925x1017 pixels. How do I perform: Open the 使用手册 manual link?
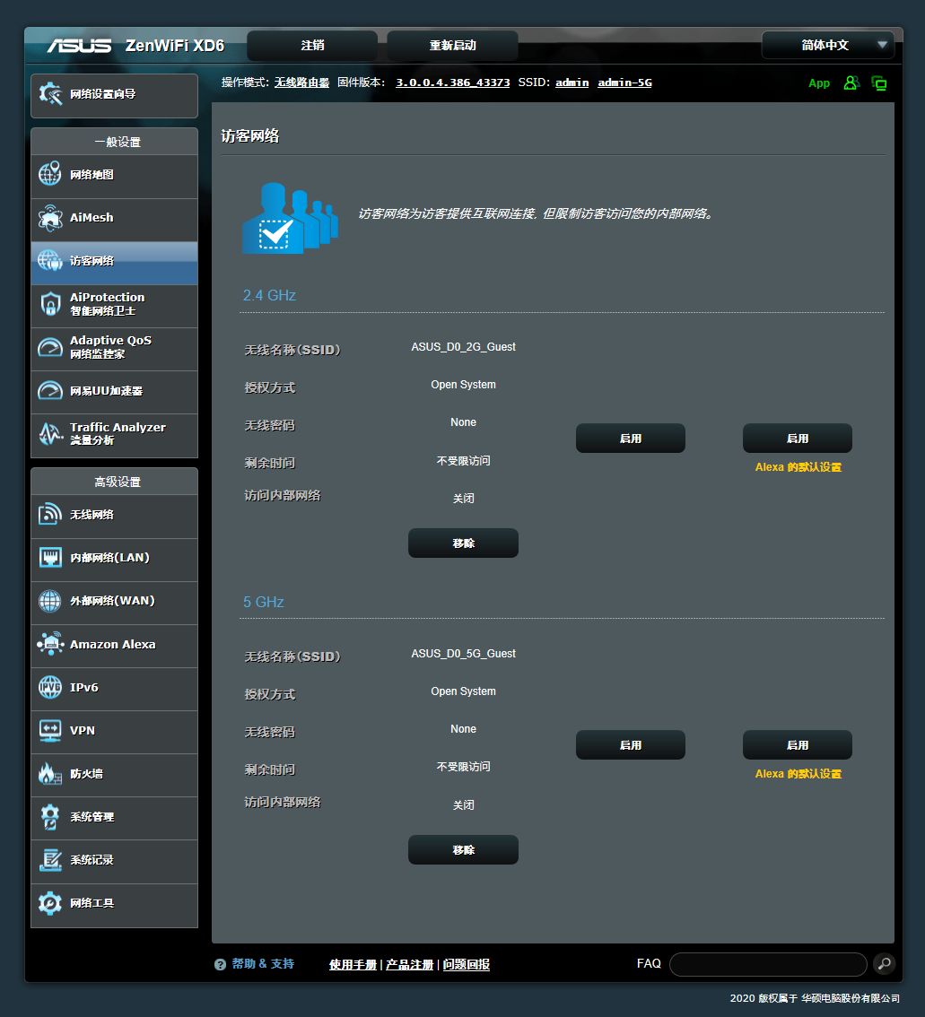[x=353, y=964]
